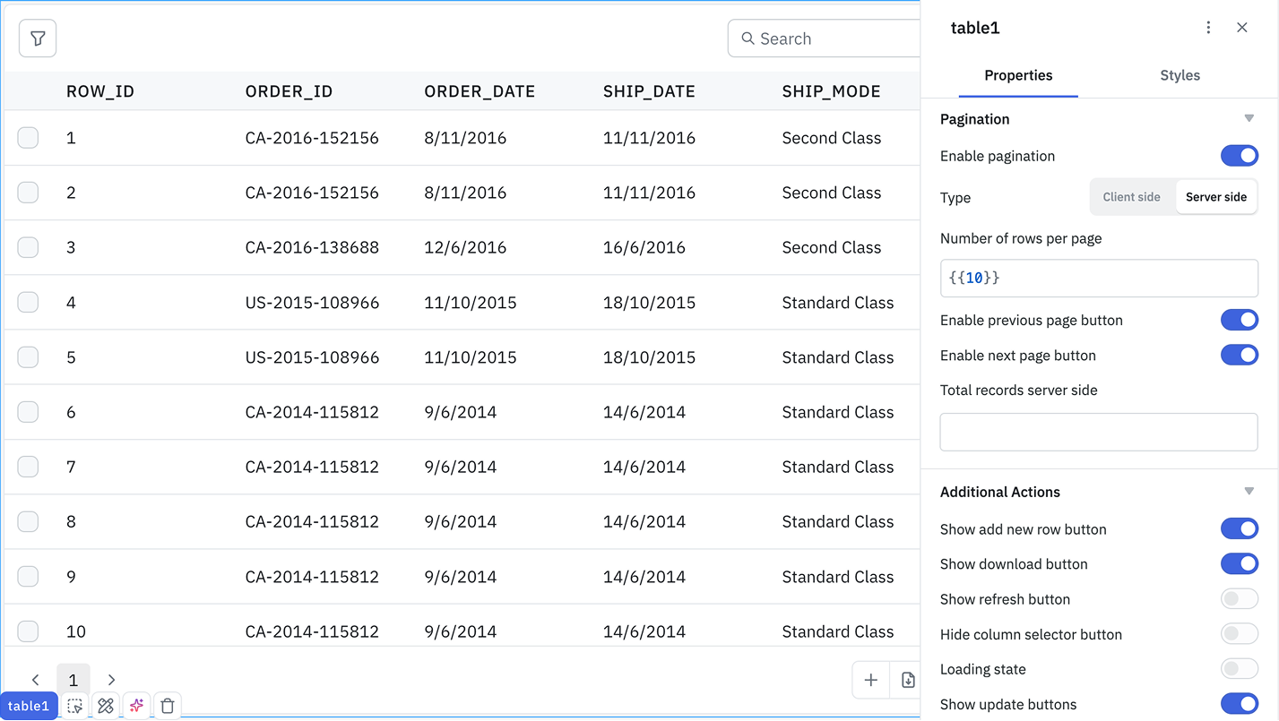1279x721 pixels.
Task: Enable Show refresh button switch
Action: tap(1240, 599)
